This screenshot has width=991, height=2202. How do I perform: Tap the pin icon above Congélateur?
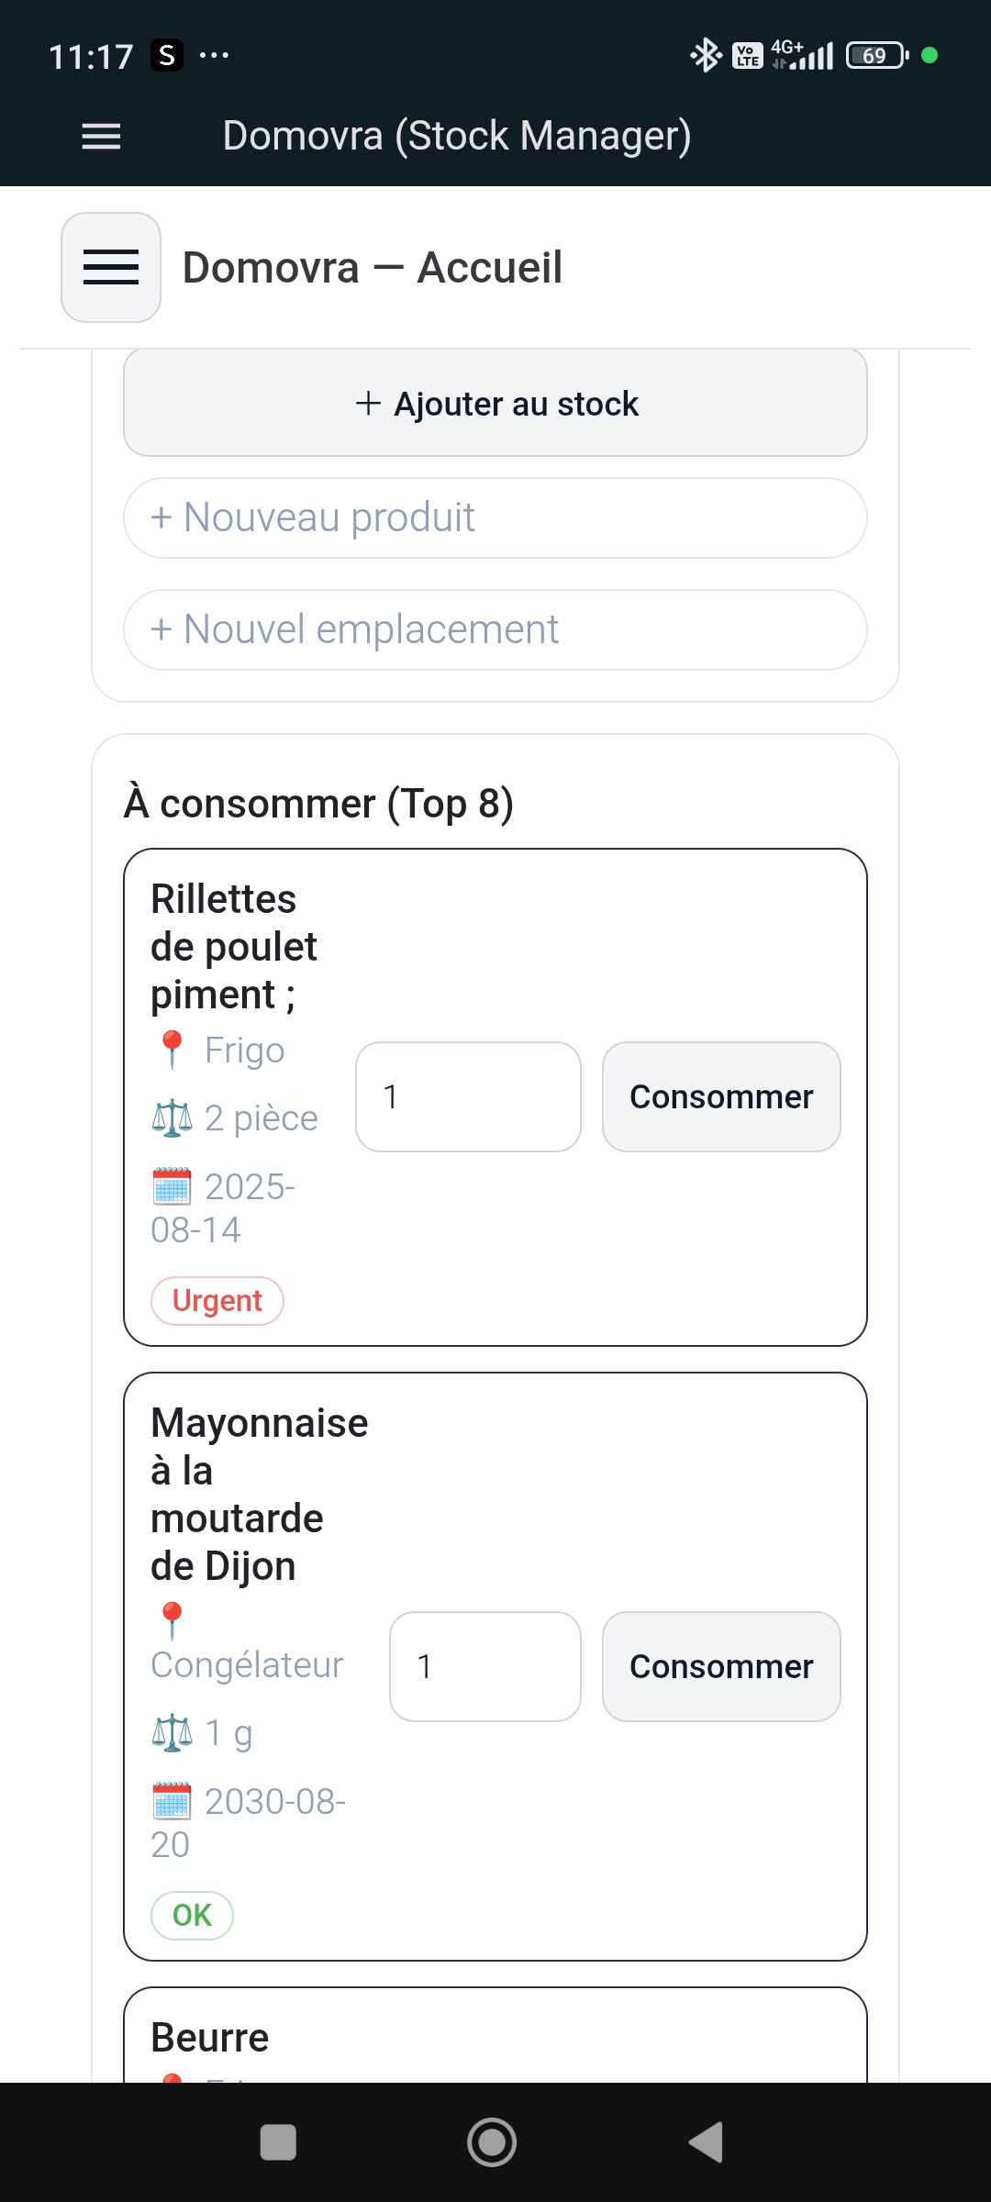click(x=172, y=1621)
